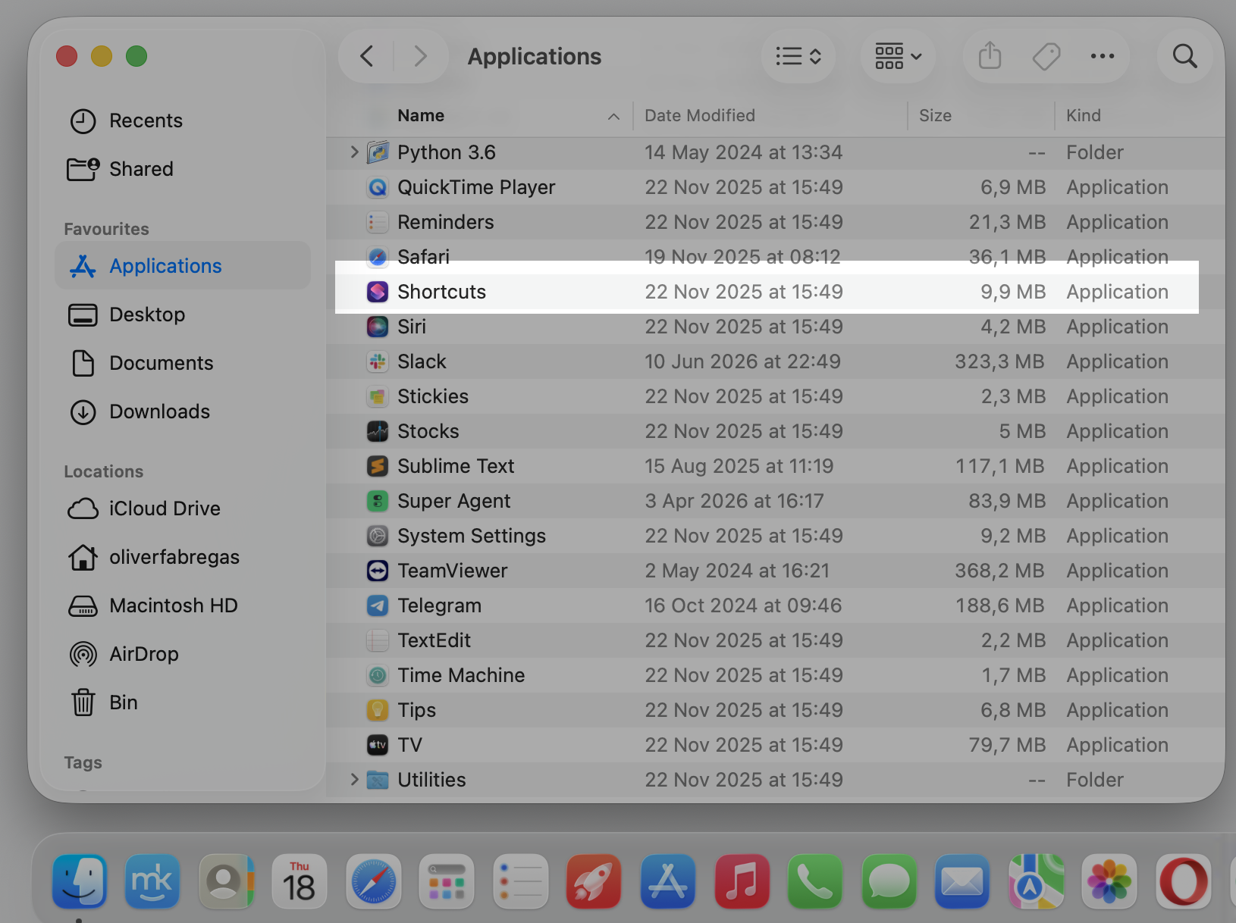Select the Slack app icon

coord(378,361)
